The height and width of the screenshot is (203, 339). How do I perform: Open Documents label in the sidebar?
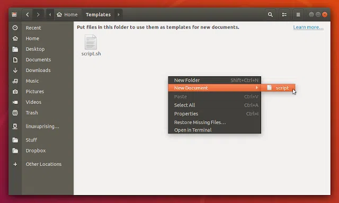tap(38, 59)
